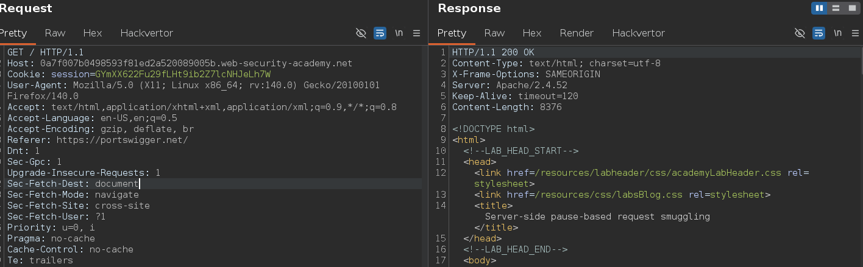Select the Response Pretty tab
Viewport: 863px width, 267px height.
tap(452, 33)
